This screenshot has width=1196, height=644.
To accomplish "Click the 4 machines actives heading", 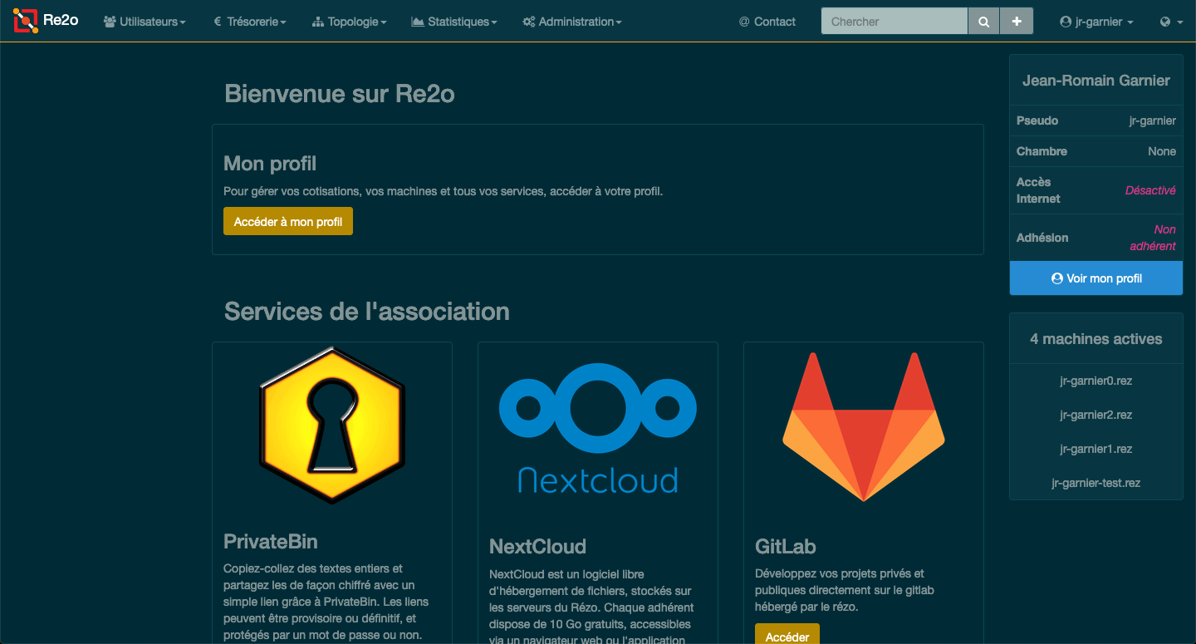I will coord(1096,339).
